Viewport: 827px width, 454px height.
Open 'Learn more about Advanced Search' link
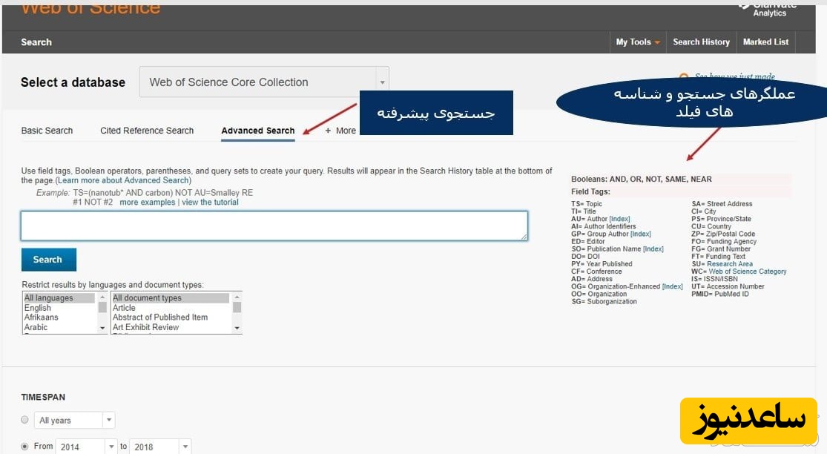[x=124, y=180]
